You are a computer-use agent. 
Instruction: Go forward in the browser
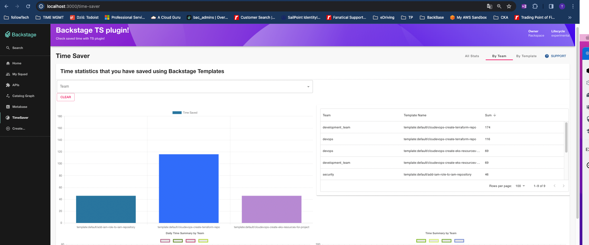17,6
